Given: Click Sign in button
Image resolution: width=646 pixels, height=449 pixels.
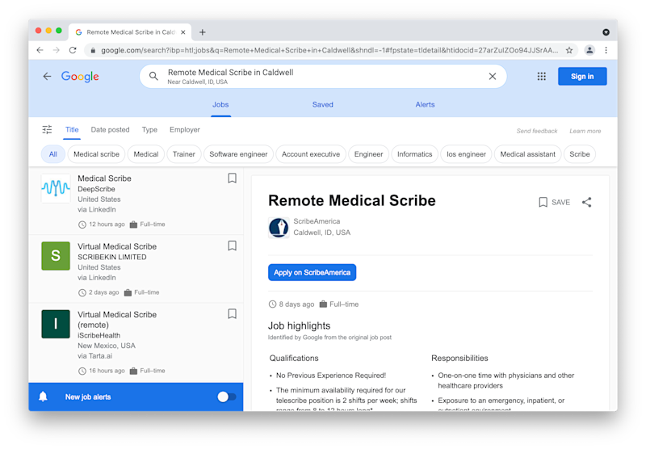Looking at the screenshot, I should click(x=582, y=76).
